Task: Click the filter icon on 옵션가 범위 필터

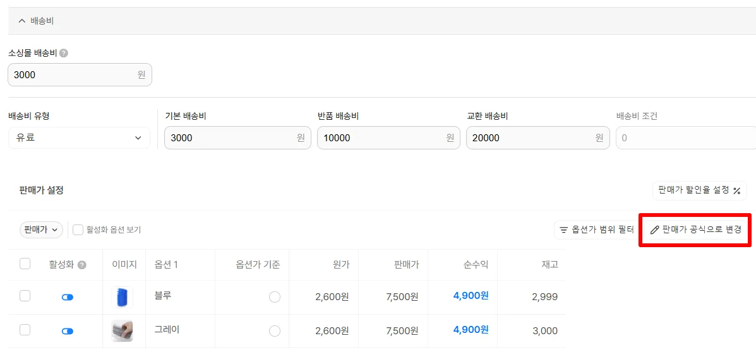Action: point(563,229)
